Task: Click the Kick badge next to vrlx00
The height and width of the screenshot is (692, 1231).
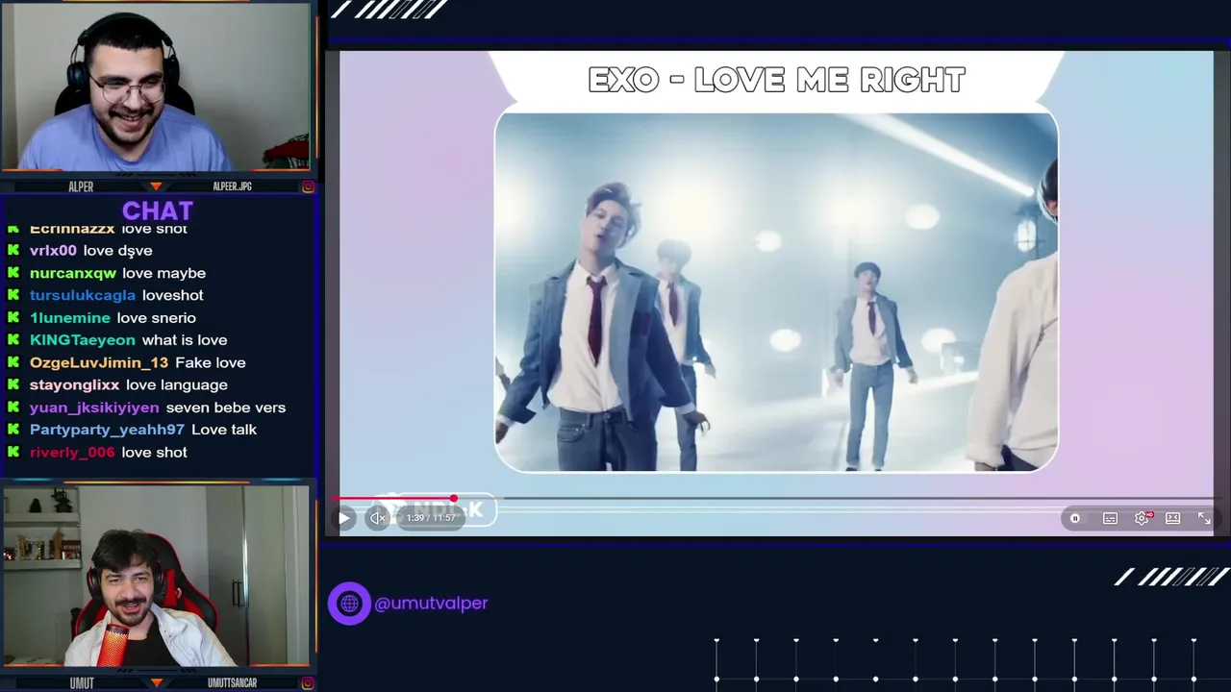Action: (13, 250)
